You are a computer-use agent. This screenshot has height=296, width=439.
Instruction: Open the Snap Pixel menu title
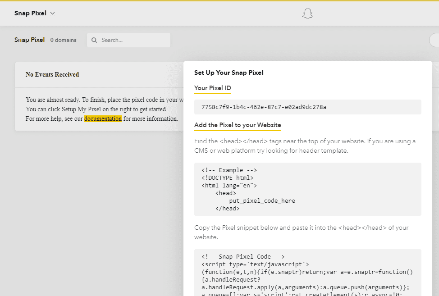(30, 13)
